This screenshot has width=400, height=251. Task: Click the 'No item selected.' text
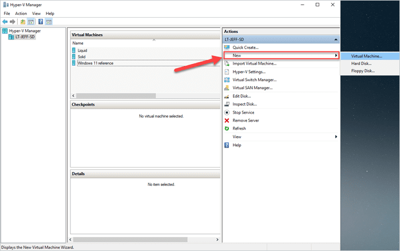point(161,185)
